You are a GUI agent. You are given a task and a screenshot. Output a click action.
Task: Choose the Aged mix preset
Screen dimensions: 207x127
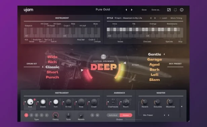point(155,65)
